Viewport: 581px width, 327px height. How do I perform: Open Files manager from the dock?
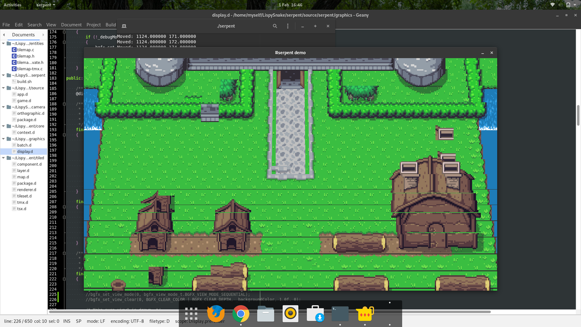pos(266,314)
